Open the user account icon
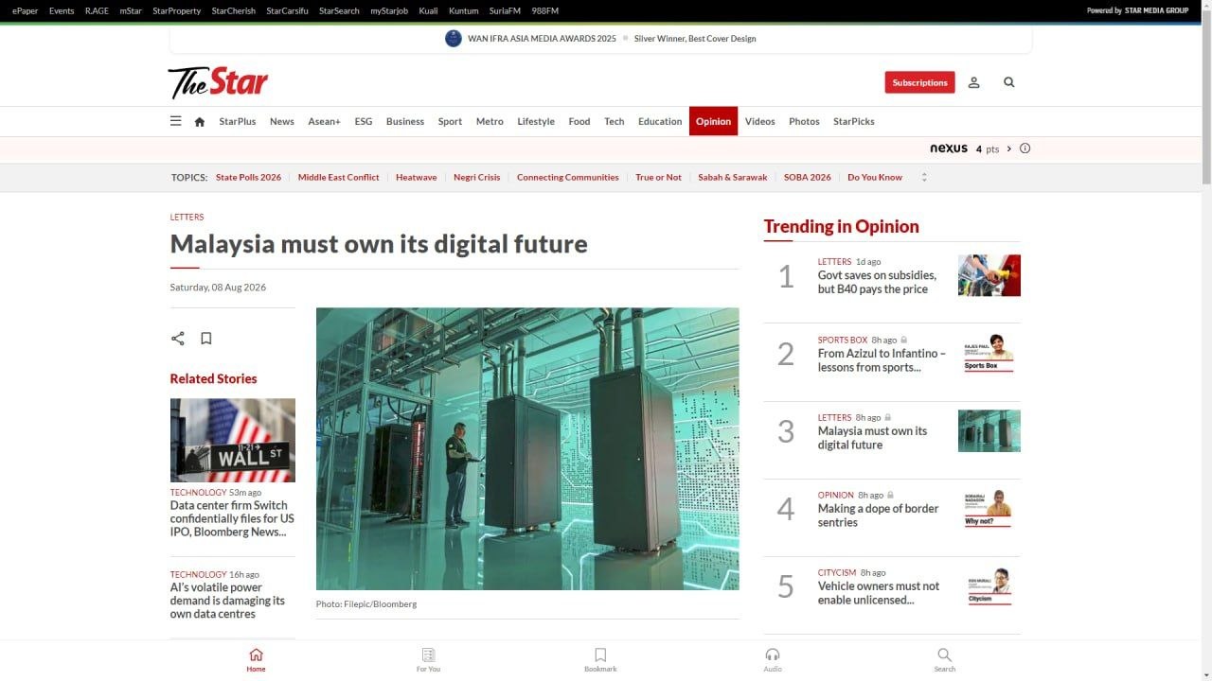Image resolution: width=1212 pixels, height=681 pixels. (x=973, y=82)
